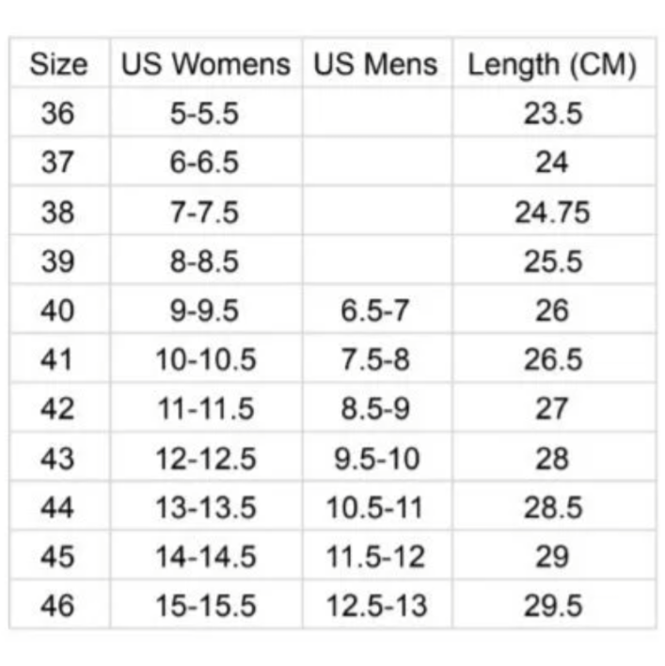
Task: Click the Length (CM) column header
Action: tap(552, 65)
